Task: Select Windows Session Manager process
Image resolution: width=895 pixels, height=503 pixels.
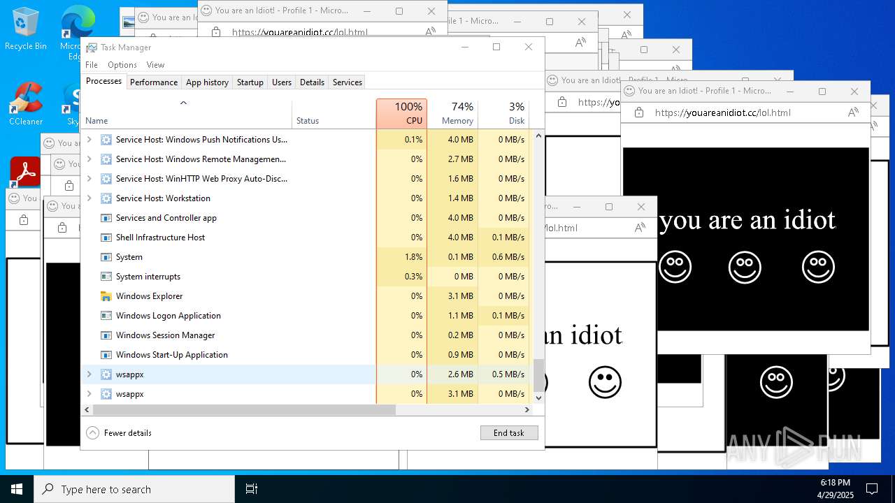Action: click(306, 335)
